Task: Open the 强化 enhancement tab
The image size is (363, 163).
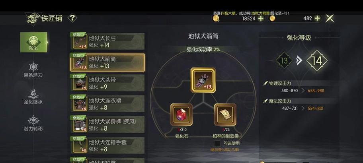Action: tap(33, 42)
